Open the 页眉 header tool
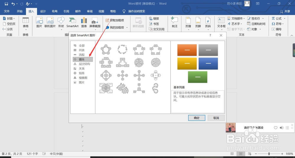This screenshot has height=158, width=295. [x=188, y=23]
